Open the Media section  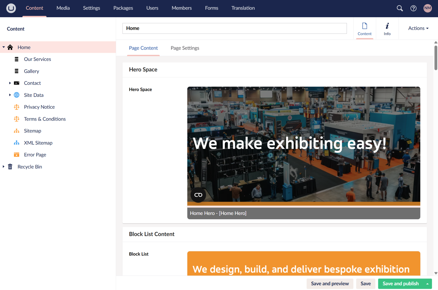click(63, 8)
